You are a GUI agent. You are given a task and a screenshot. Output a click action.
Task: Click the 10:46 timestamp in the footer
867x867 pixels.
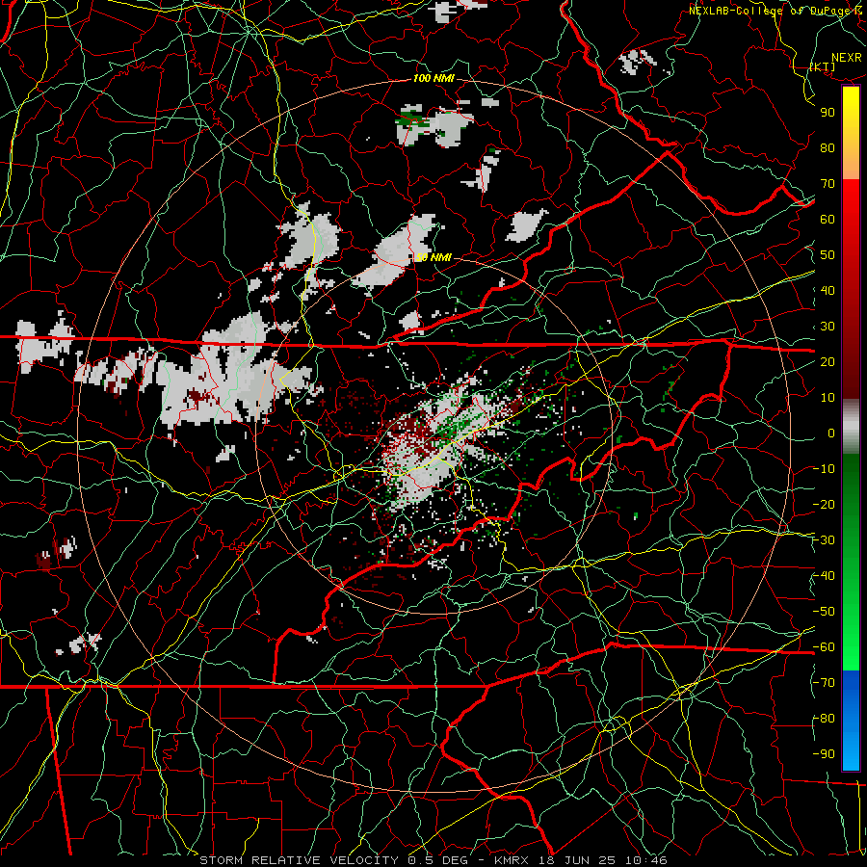[x=646, y=860]
